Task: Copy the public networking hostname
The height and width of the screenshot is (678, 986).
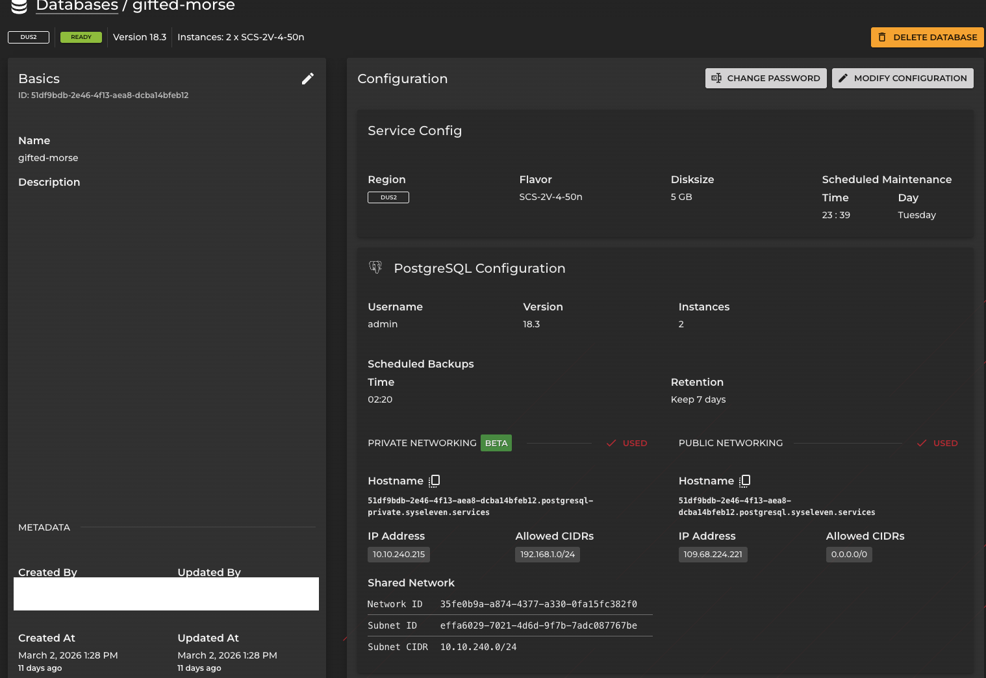Action: coord(744,481)
